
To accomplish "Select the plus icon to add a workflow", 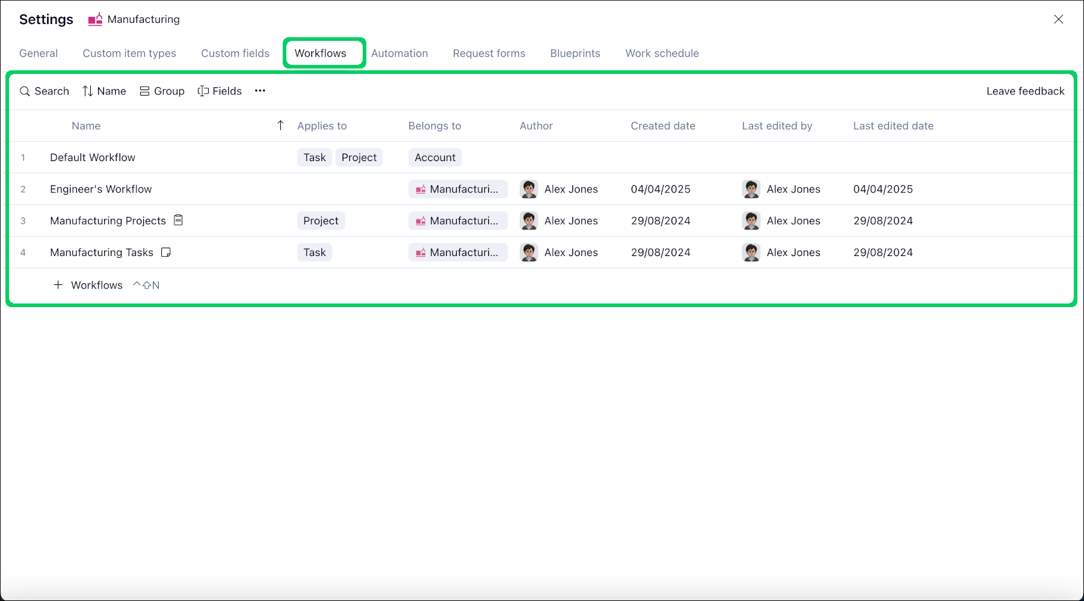I will pyautogui.click(x=58, y=284).
